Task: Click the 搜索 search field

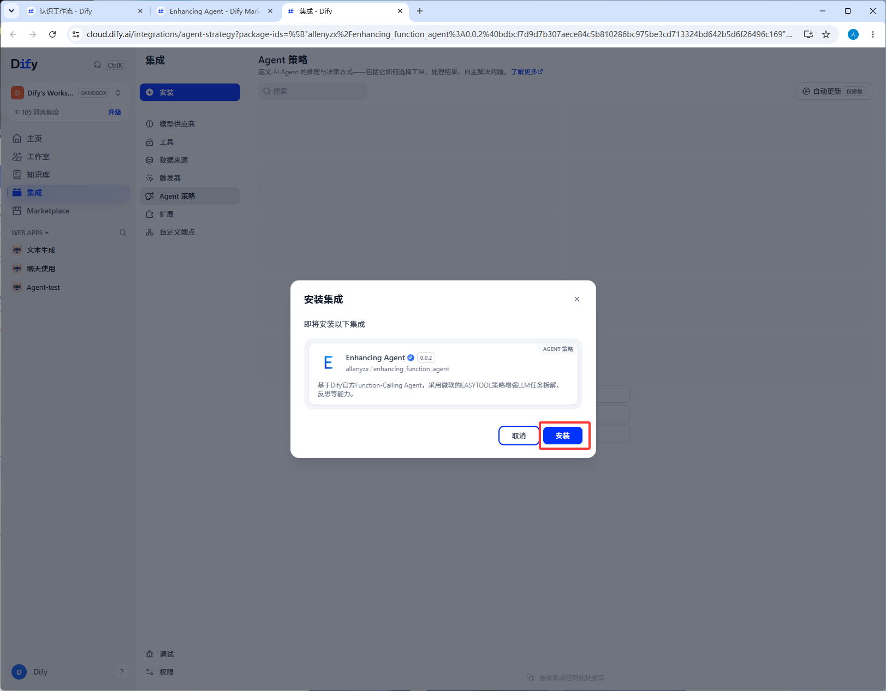Action: coord(313,91)
